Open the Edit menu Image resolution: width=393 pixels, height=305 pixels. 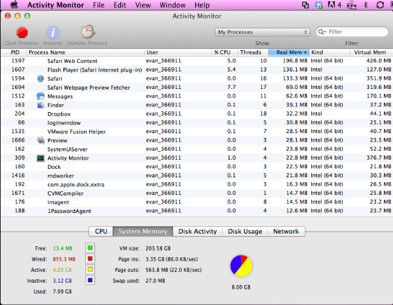[x=120, y=5]
